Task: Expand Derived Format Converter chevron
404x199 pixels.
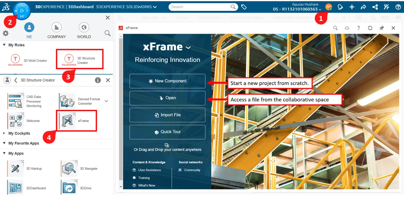Action: point(106,101)
